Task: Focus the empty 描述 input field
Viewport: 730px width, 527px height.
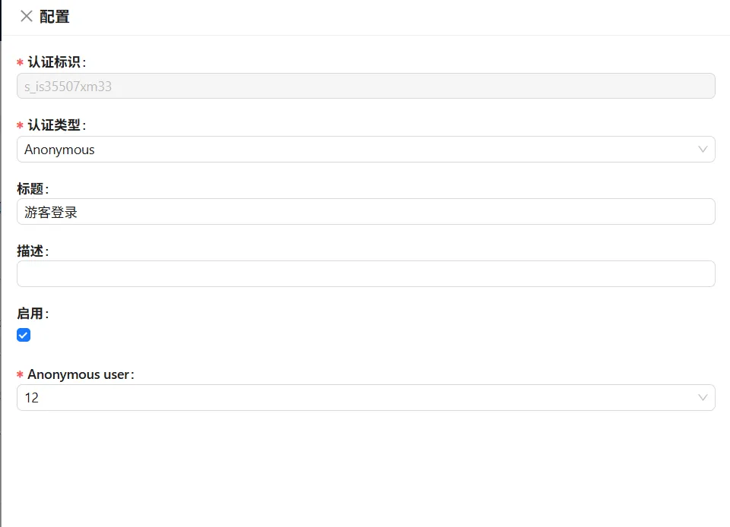Action: point(366,274)
